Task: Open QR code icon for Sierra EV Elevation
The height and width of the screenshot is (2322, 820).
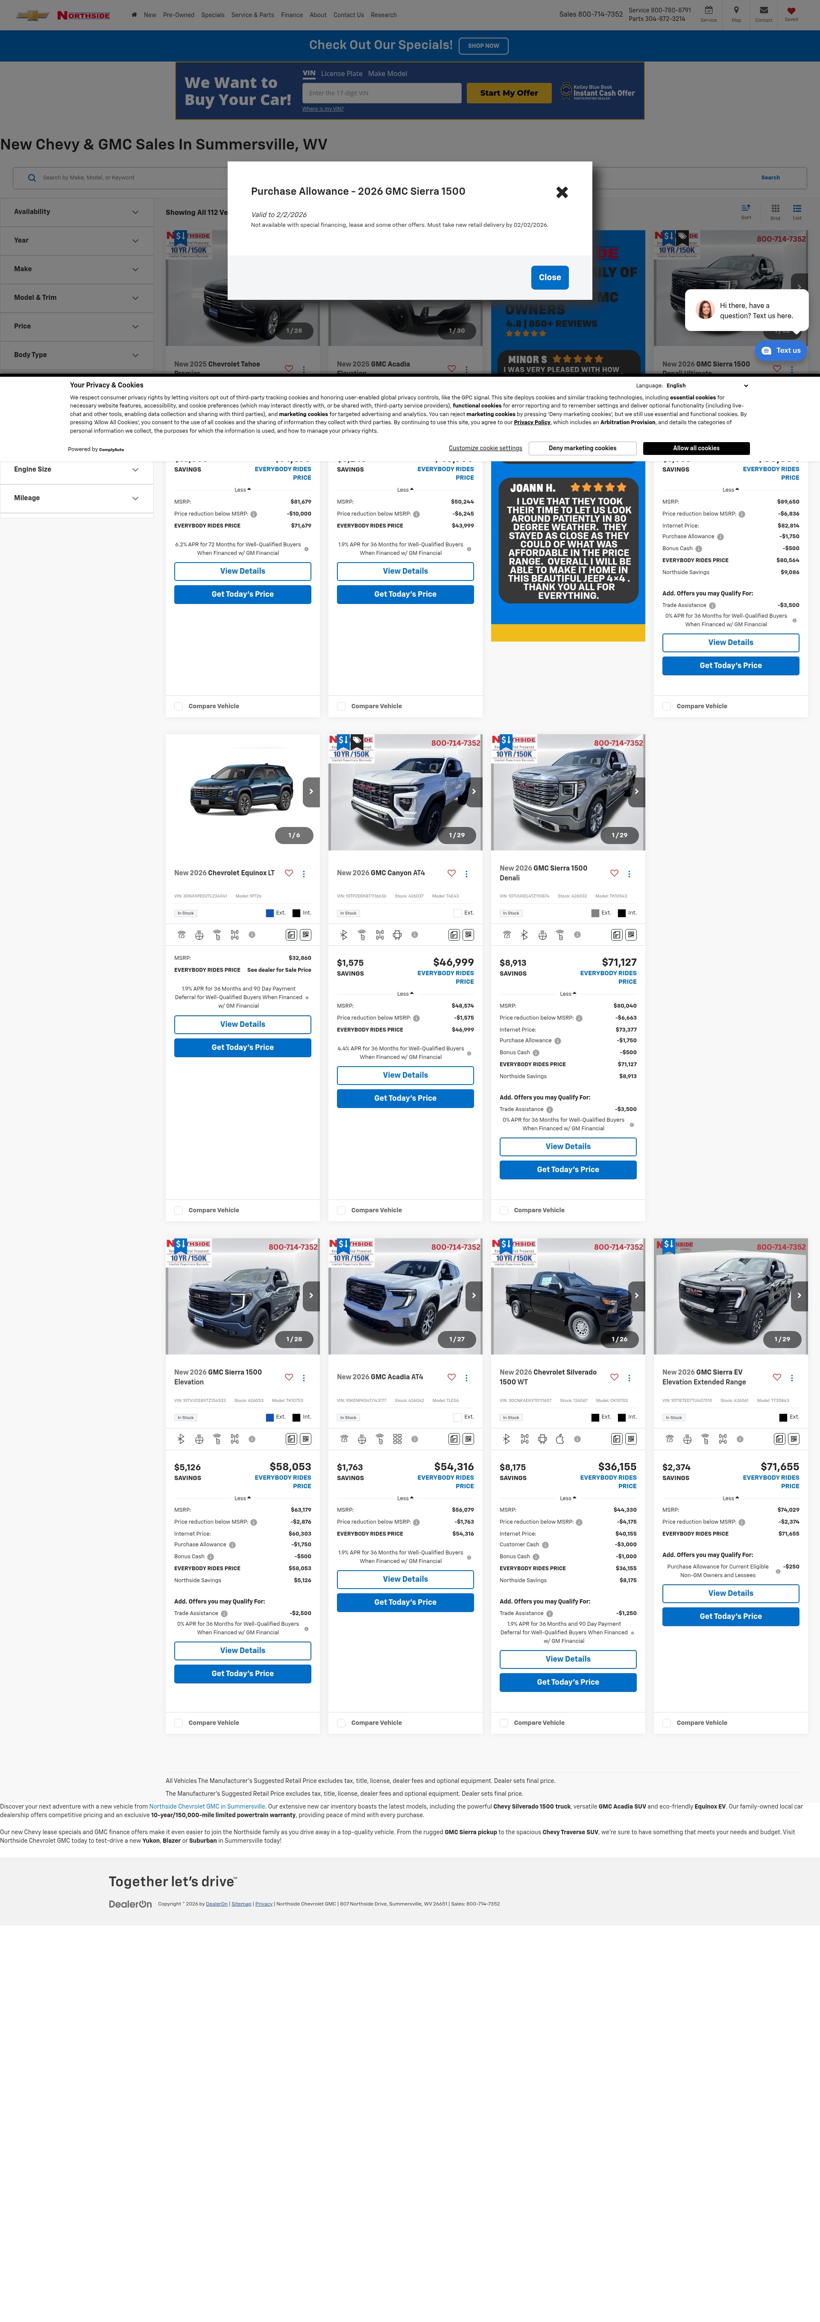Action: (x=794, y=1439)
